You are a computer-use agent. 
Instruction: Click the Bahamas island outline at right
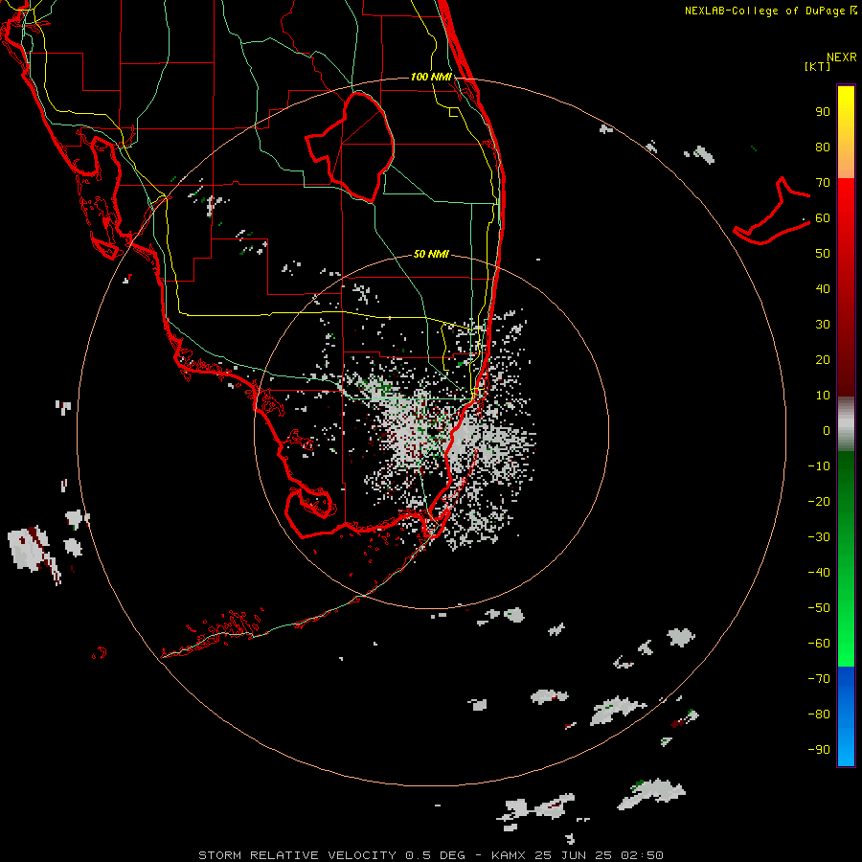point(772,211)
